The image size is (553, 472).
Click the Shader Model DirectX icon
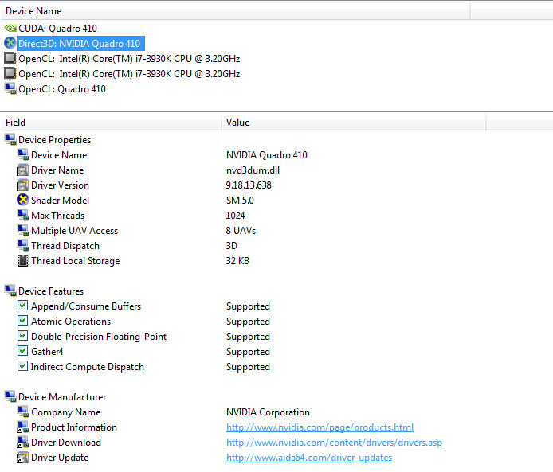pyautogui.click(x=23, y=200)
